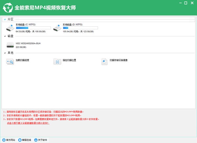Click 扫描存储设备镜像 label

pos(119,60)
